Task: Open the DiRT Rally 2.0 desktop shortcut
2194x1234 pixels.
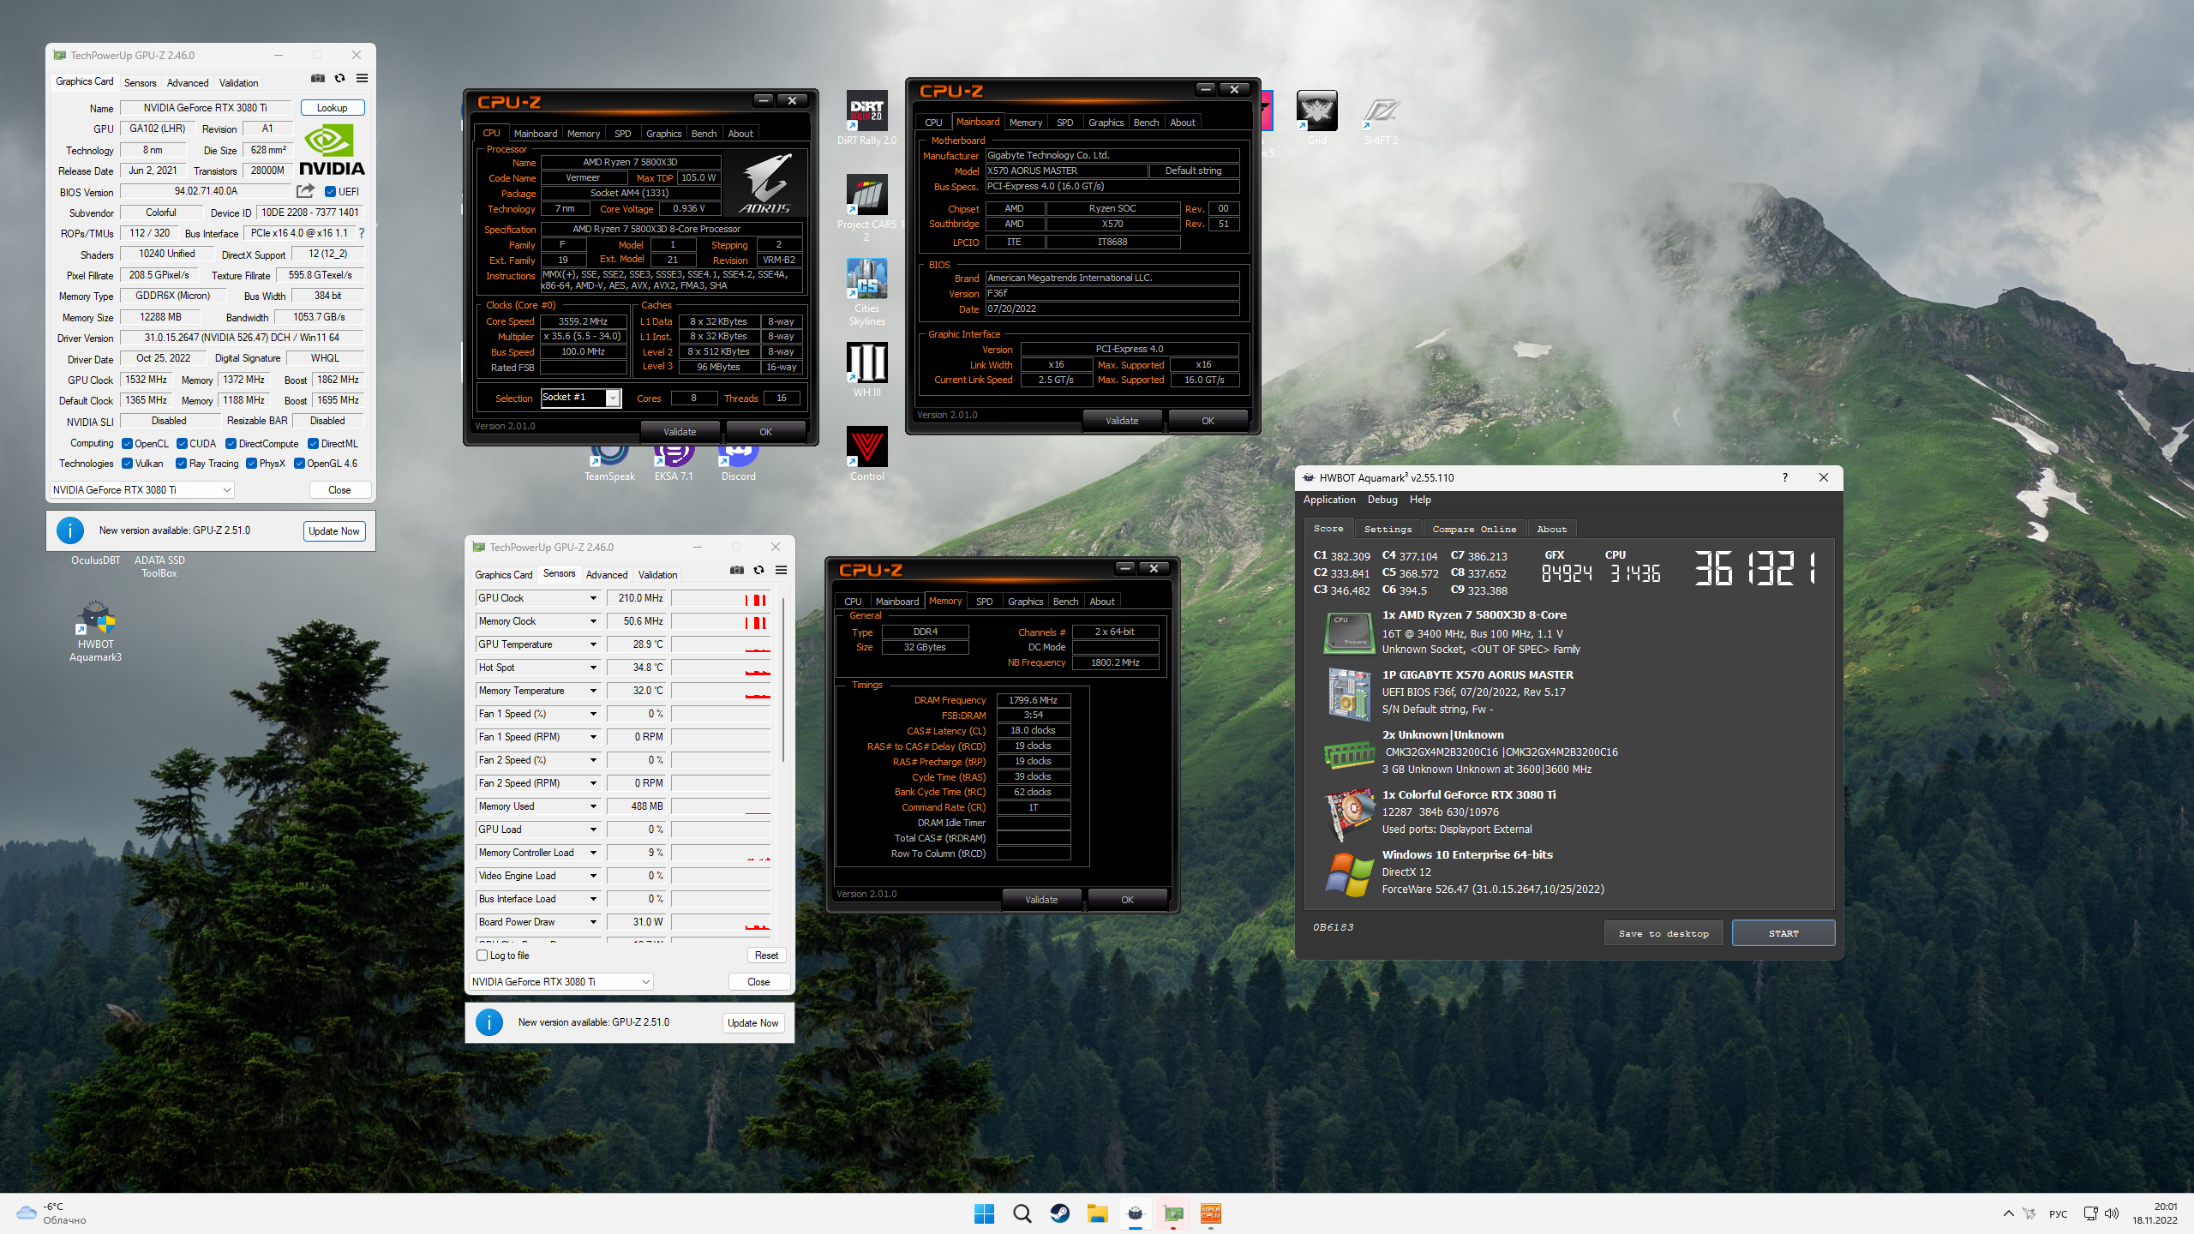Action: pyautogui.click(x=866, y=118)
